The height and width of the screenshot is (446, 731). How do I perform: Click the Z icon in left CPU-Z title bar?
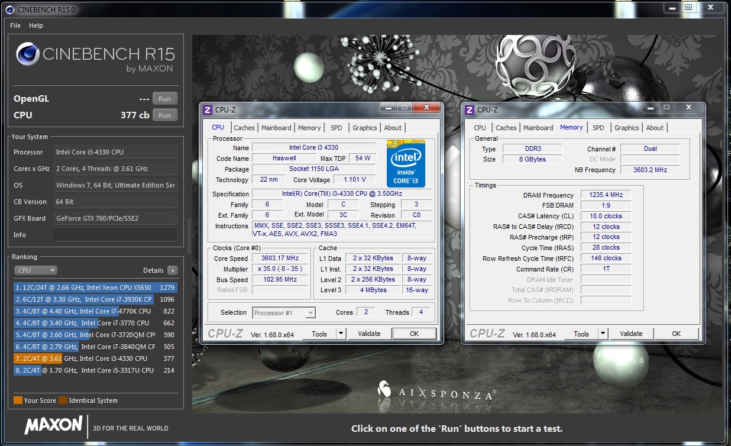click(208, 109)
